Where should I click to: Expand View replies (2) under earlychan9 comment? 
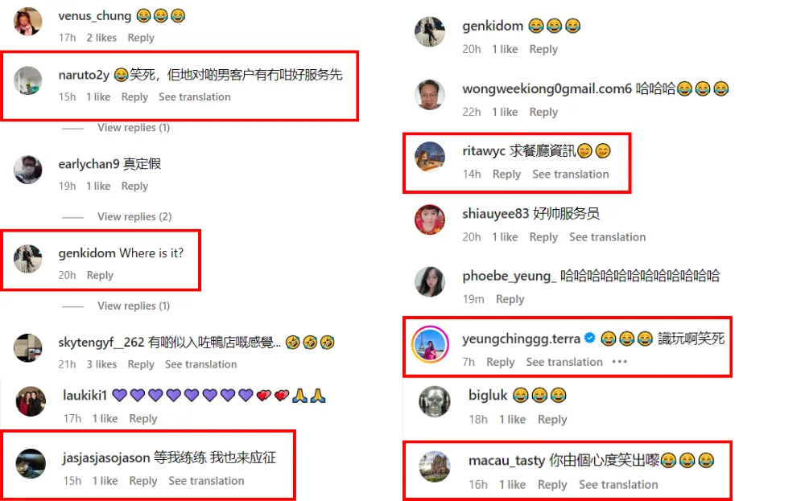[134, 216]
